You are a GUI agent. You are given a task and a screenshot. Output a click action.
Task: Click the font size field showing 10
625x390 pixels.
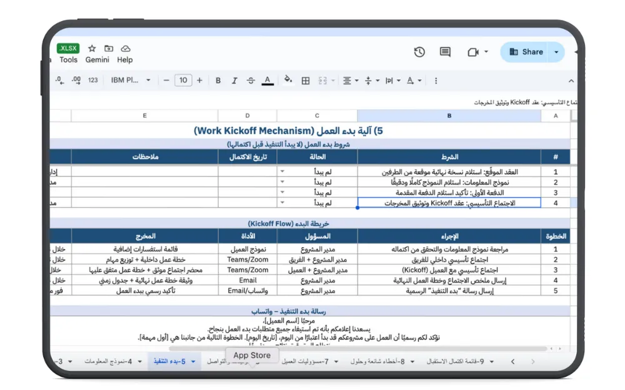(183, 80)
